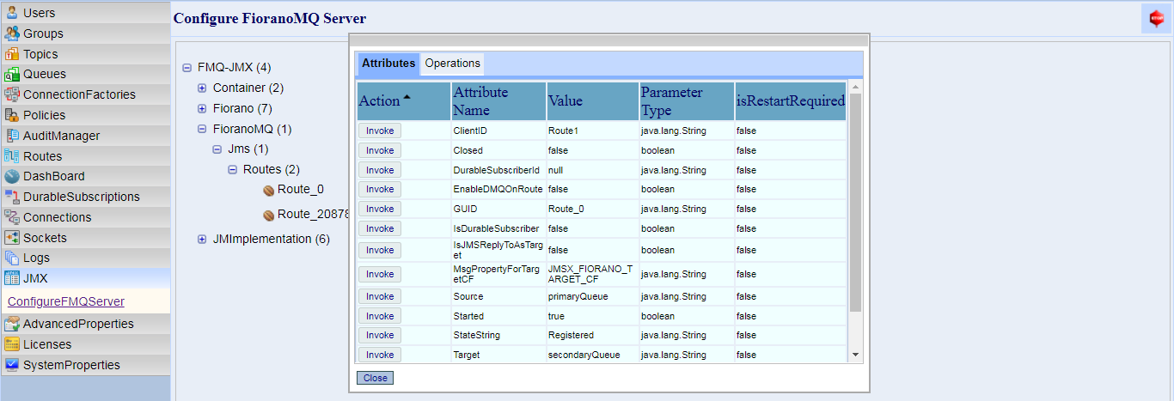Select the JMX icon in sidebar

12,278
